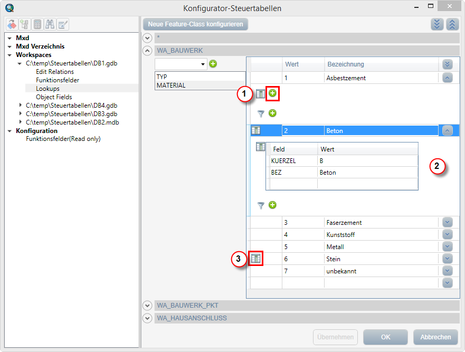Viewport: 465px width, 352px height.
Task: Expand the WA_BAUWERK_PKT section
Action: click(148, 305)
